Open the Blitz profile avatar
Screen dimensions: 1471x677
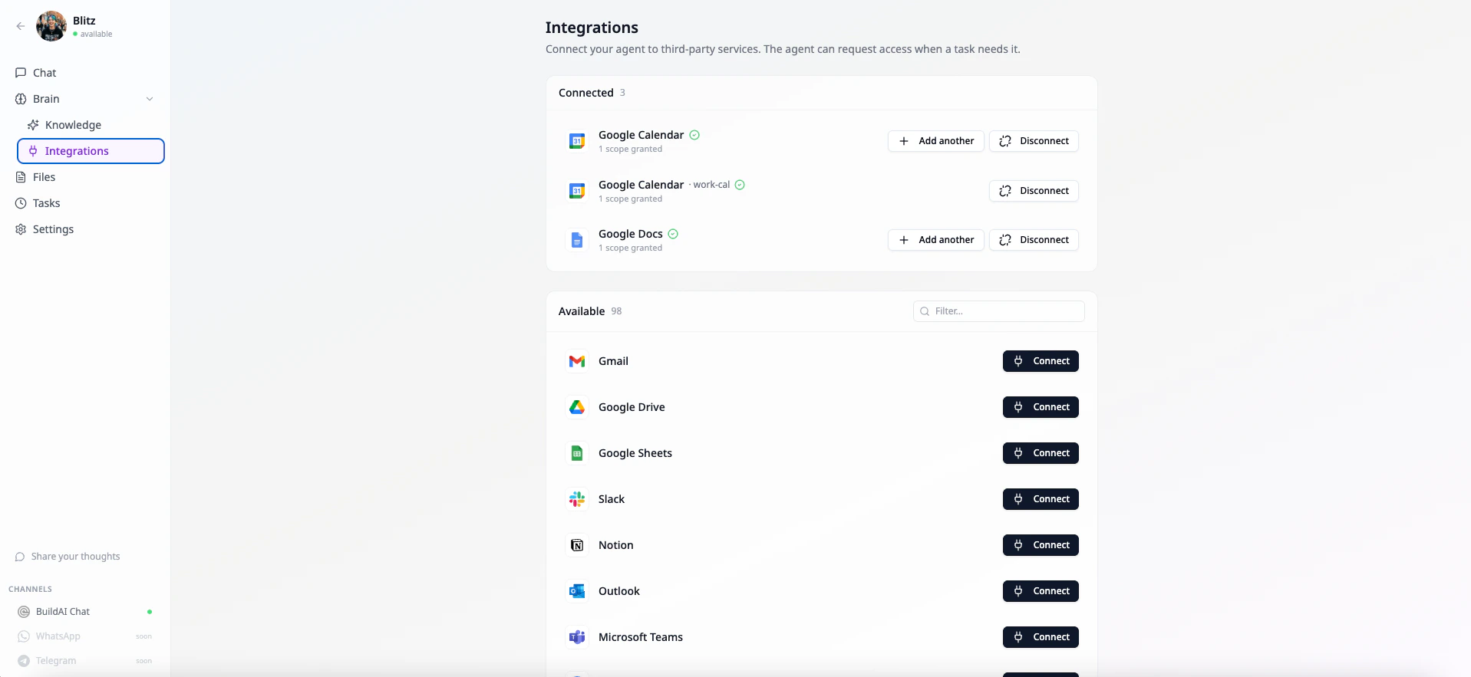tap(51, 26)
